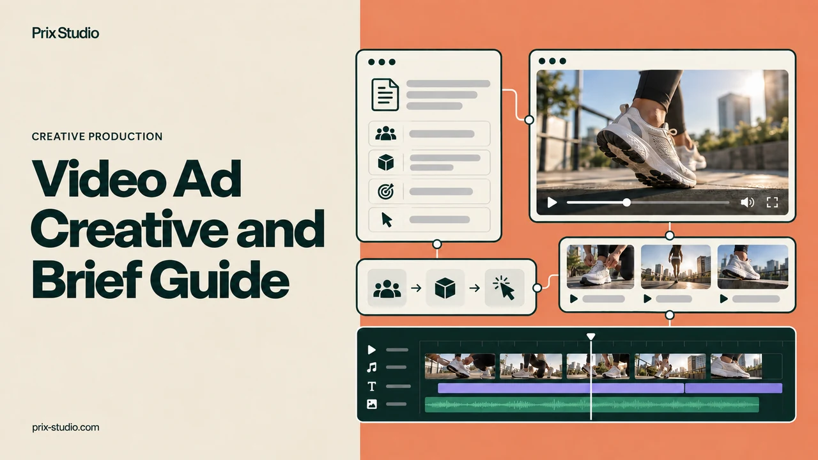Select the click-cursor icon ending the flow diagram

point(504,287)
